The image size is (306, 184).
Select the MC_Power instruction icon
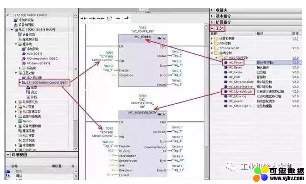pos(226,63)
